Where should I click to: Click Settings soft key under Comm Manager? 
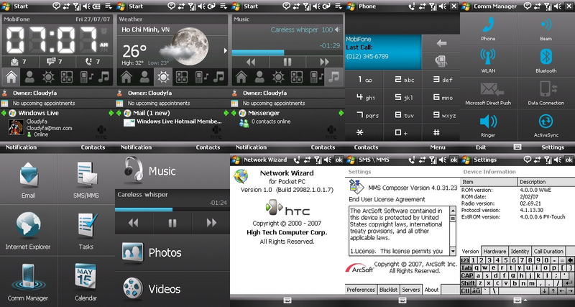click(x=553, y=147)
